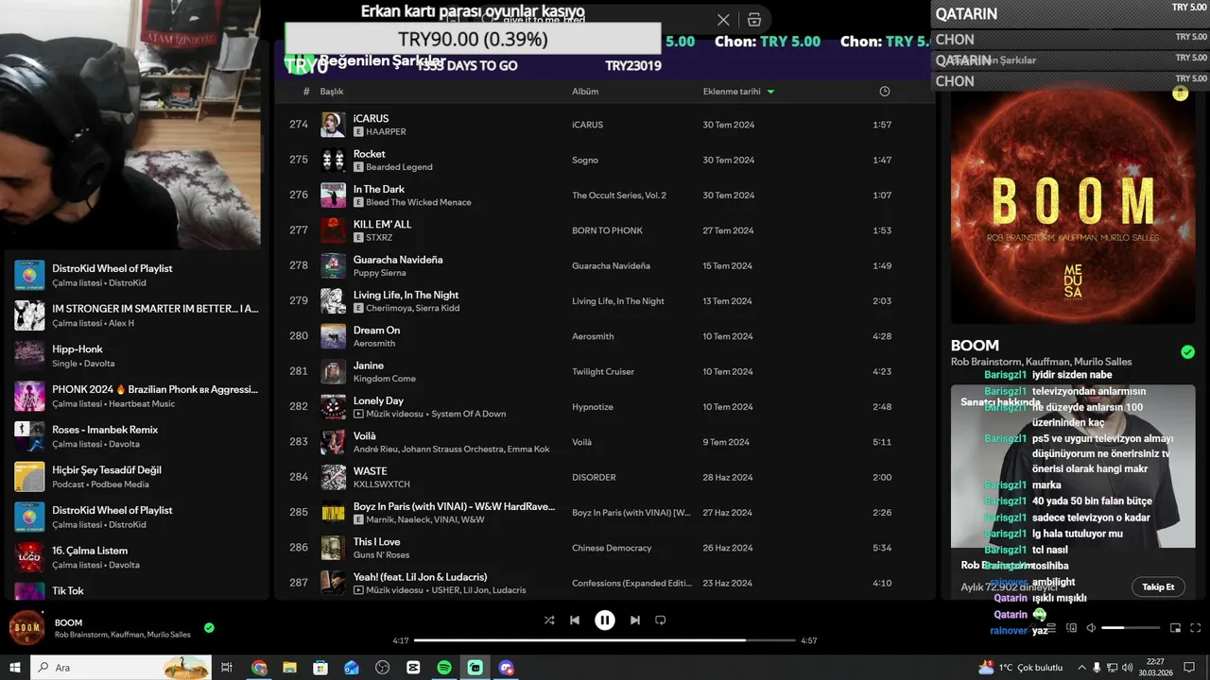Viewport: 1210px width, 680px height.
Task: Open podcast Hiçbir Şey Tesadüf Değil
Action: [137, 476]
